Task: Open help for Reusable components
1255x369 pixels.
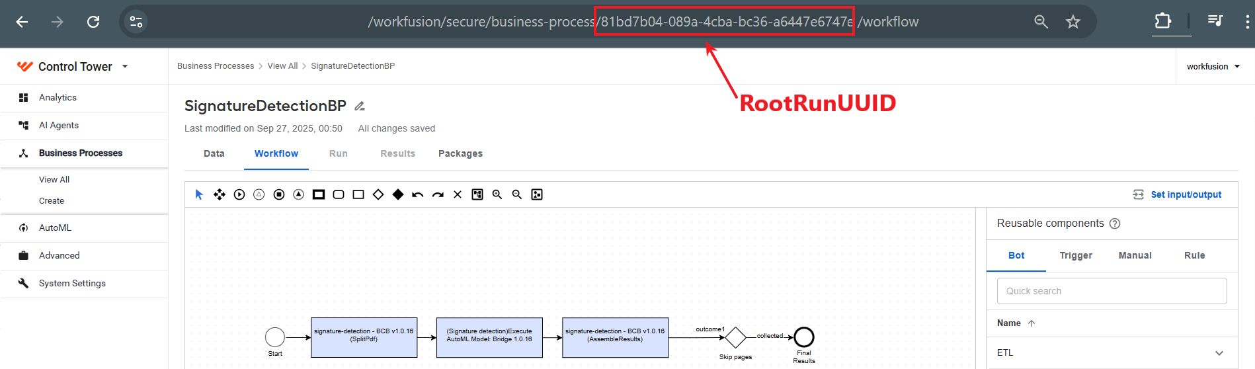Action: (x=1115, y=224)
